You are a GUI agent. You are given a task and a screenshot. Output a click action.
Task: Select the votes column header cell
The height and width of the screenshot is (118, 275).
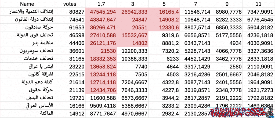click(x=70, y=4)
